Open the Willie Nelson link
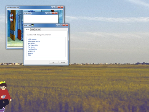Viewport: 149px width, 112px height. tap(32, 39)
